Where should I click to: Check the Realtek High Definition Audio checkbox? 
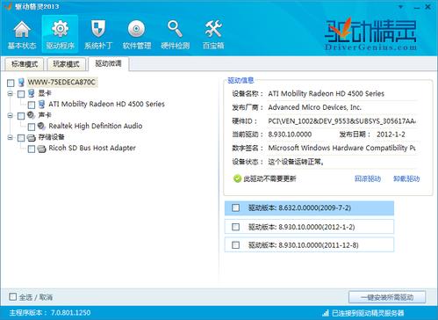click(x=32, y=127)
